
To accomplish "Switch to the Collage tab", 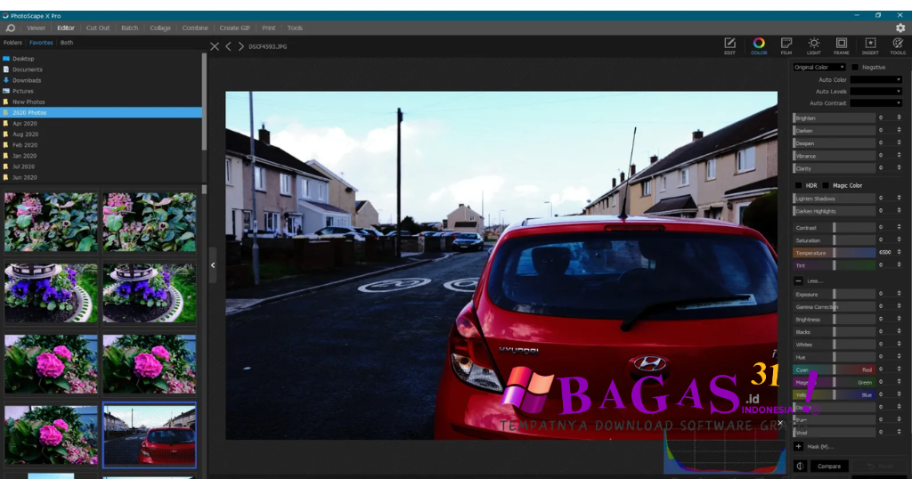I will coord(160,28).
